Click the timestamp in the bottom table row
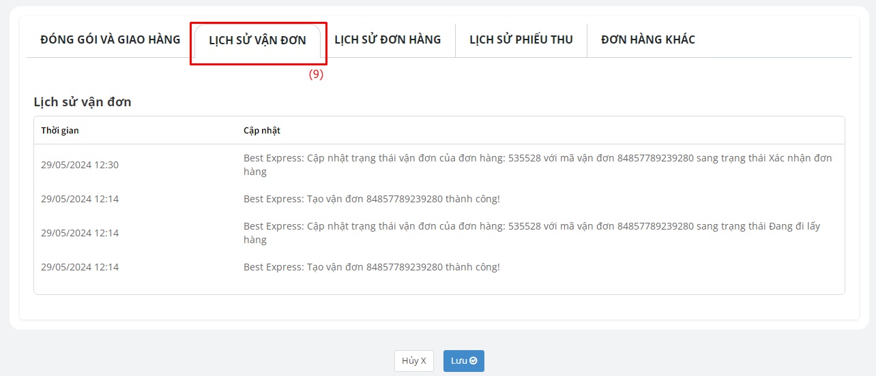876x376 pixels. pos(80,267)
